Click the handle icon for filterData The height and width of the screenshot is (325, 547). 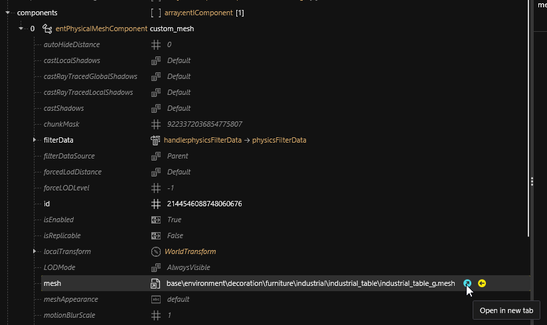click(156, 140)
